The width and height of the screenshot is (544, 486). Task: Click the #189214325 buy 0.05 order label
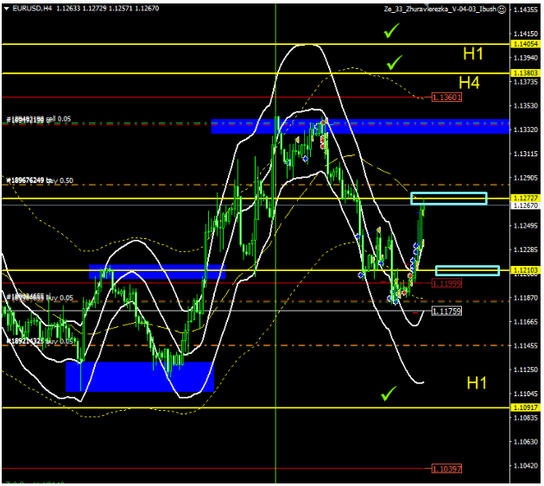(40, 341)
